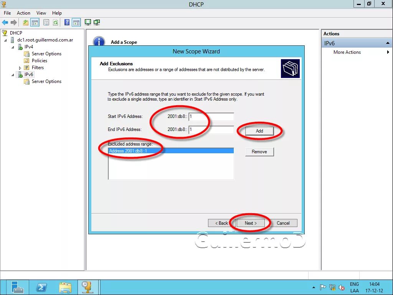Click the blue Help question mark icon
The height and width of the screenshot is (295, 393).
click(x=67, y=22)
